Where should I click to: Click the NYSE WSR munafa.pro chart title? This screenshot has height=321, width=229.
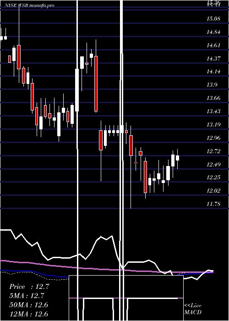click(x=29, y=6)
